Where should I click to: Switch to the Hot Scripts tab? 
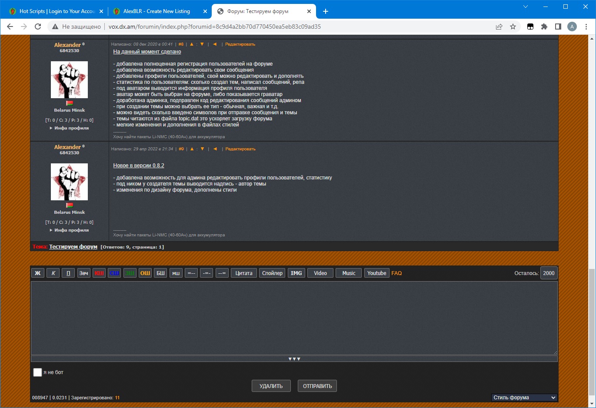coord(57,11)
